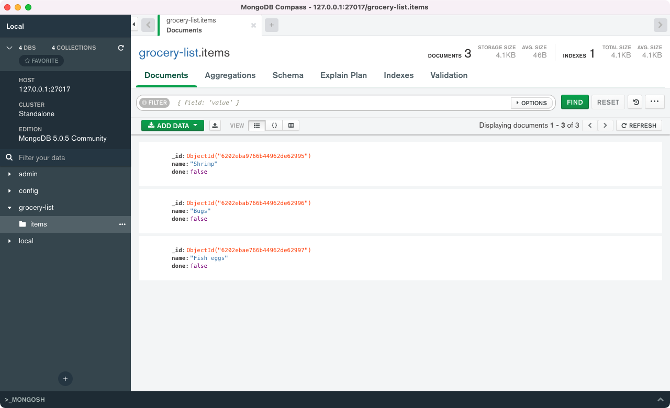The width and height of the screenshot is (670, 408).
Task: Open the ADD DATA dropdown
Action: point(173,126)
